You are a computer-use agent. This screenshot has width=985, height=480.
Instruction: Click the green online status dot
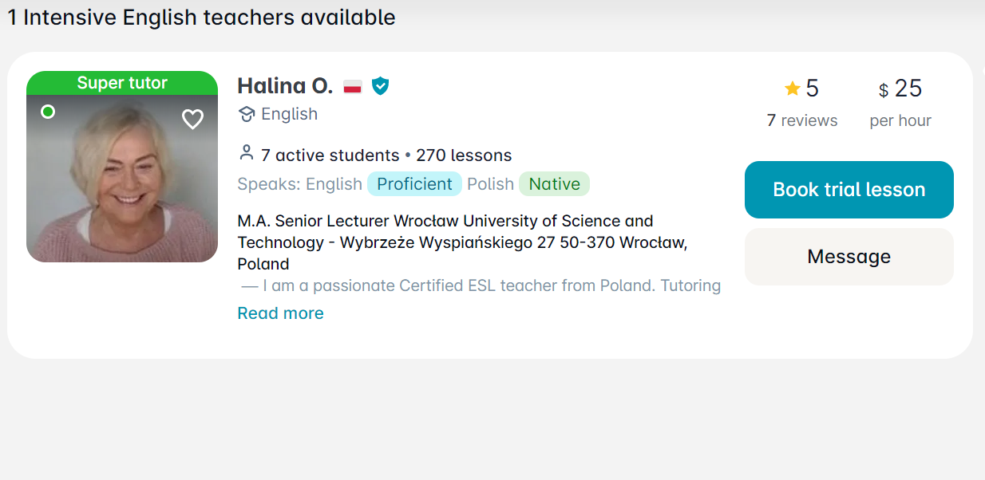[48, 112]
